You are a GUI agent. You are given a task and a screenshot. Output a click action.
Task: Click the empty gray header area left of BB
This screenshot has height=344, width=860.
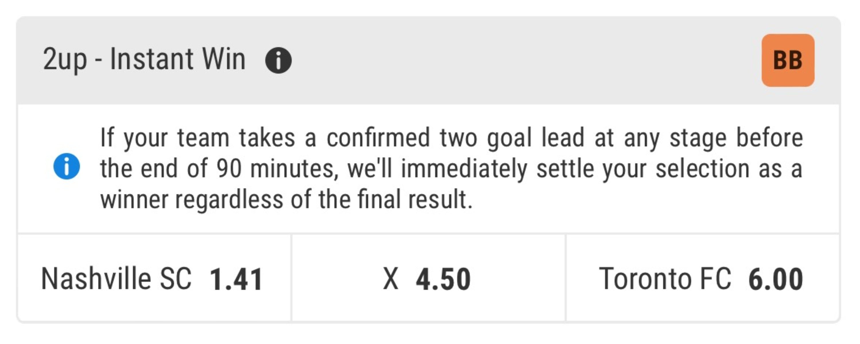[534, 60]
